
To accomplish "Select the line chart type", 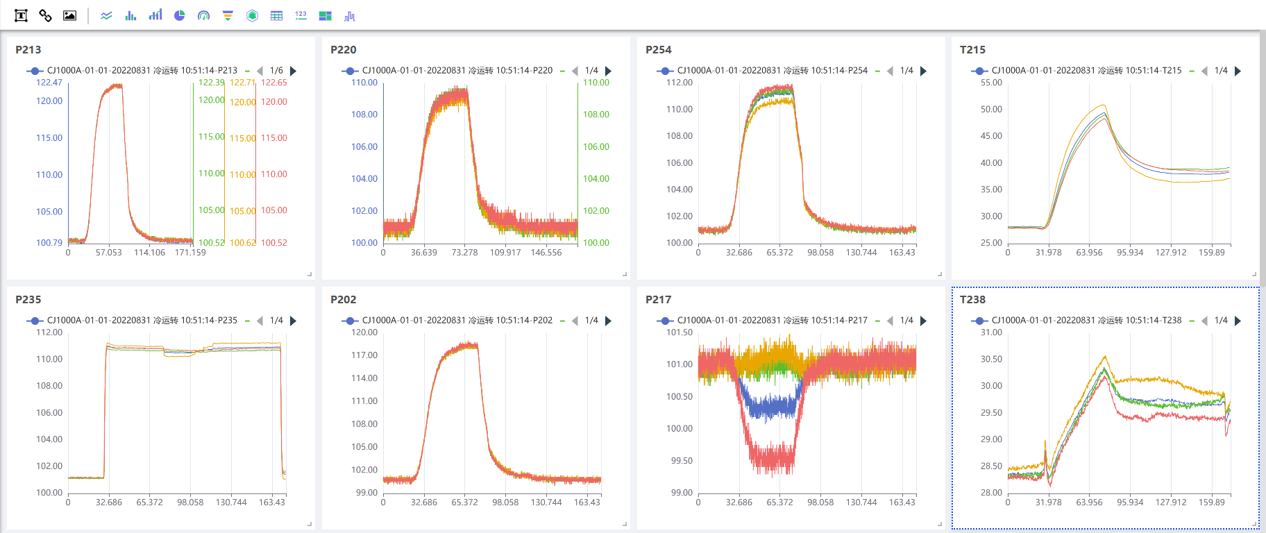I will [106, 15].
